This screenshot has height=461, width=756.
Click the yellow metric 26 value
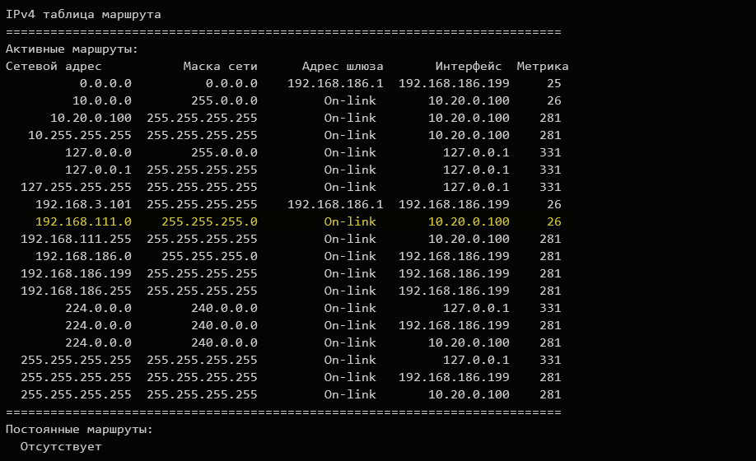[554, 222]
